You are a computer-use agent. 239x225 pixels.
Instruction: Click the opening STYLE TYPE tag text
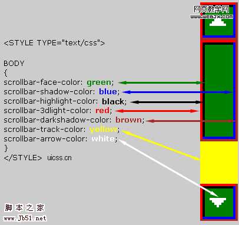pyautogui.click(x=54, y=42)
